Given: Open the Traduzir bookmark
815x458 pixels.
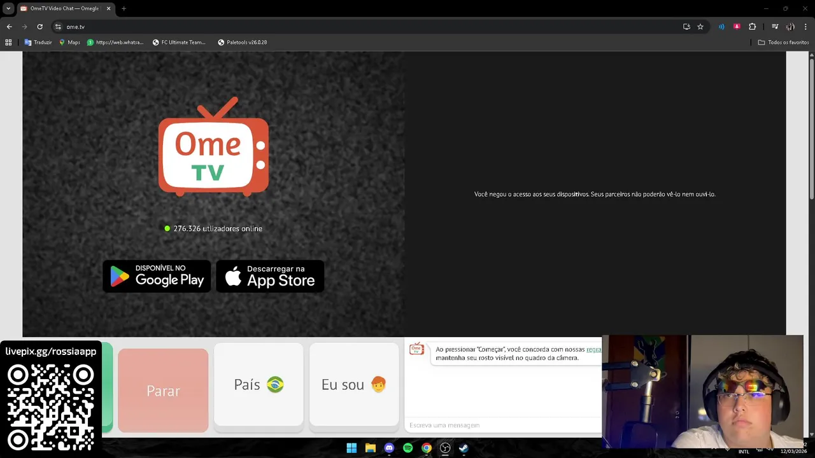Looking at the screenshot, I should pos(38,42).
